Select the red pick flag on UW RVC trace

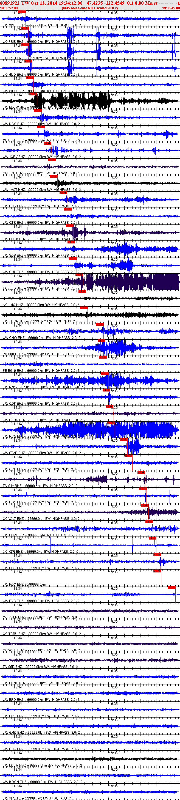click(x=171, y=588)
